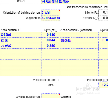108x98 pixels.
Task: Click the title cell '外墙U值计算示例'
Action: tap(75, 2)
